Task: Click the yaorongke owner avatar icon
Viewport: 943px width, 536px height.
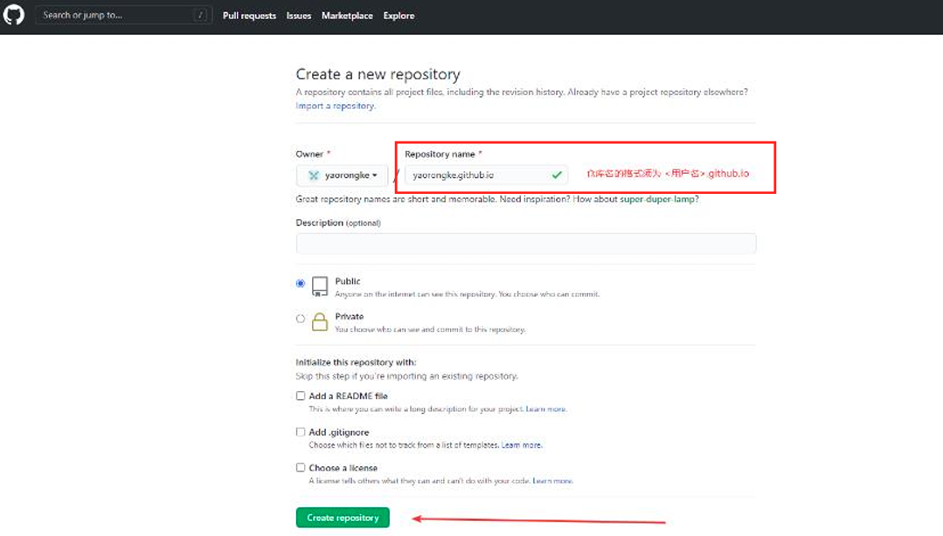Action: point(314,175)
